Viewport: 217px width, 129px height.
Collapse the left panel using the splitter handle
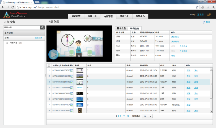pyautogui.click(x=46, y=75)
